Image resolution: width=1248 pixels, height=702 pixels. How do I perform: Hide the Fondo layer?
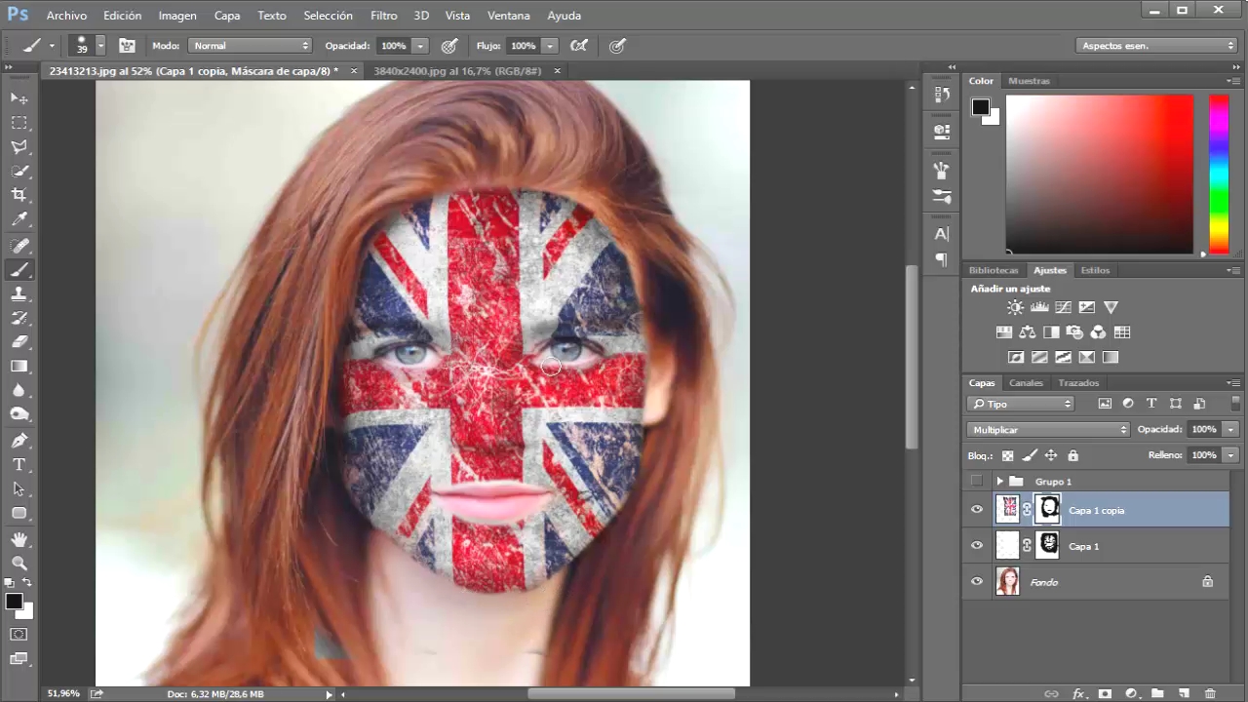pos(977,582)
